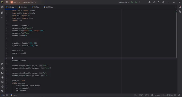Open the main hamburger menu
The width and height of the screenshot is (182, 97).
click(x=7, y=2)
